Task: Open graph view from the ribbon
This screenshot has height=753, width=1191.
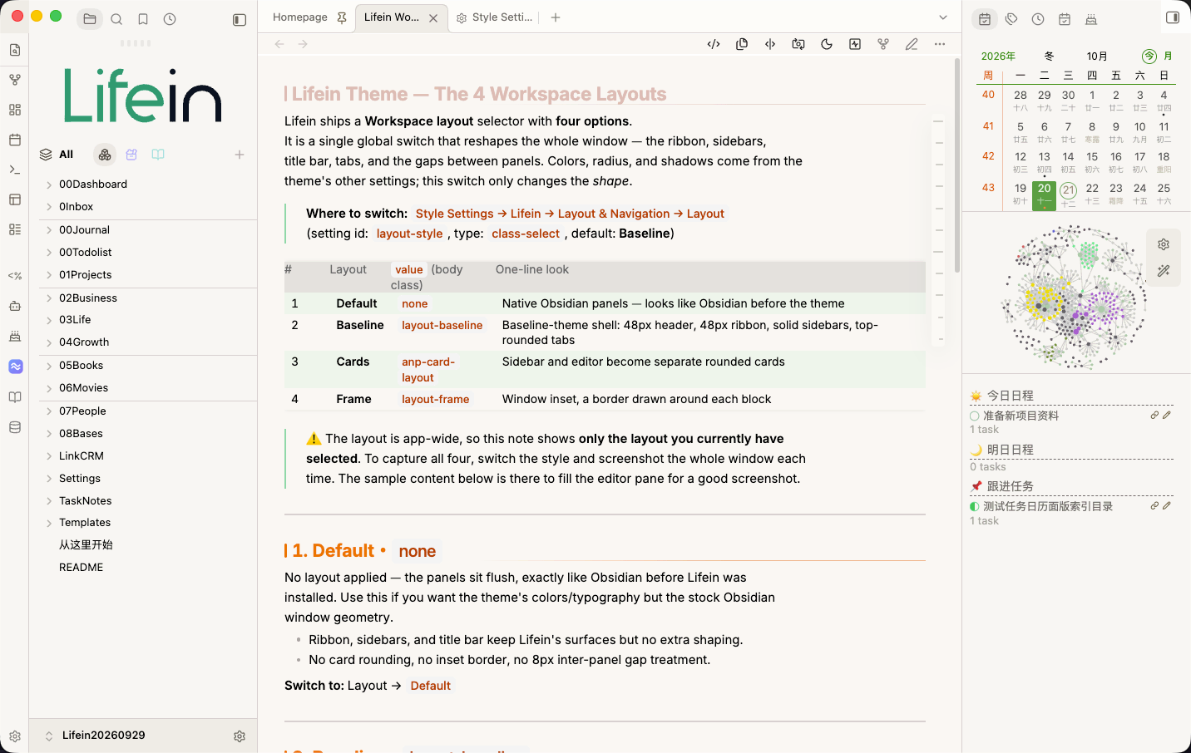Action: (15, 80)
